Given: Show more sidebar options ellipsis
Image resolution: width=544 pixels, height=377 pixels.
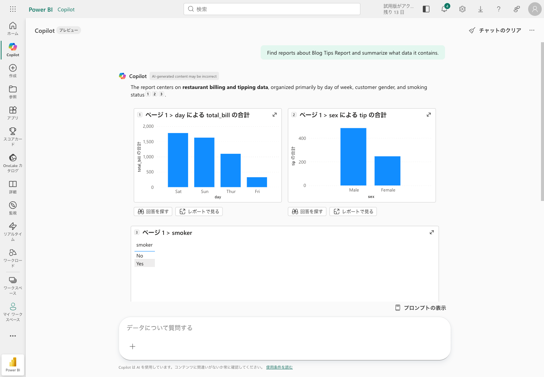Looking at the screenshot, I should point(13,336).
